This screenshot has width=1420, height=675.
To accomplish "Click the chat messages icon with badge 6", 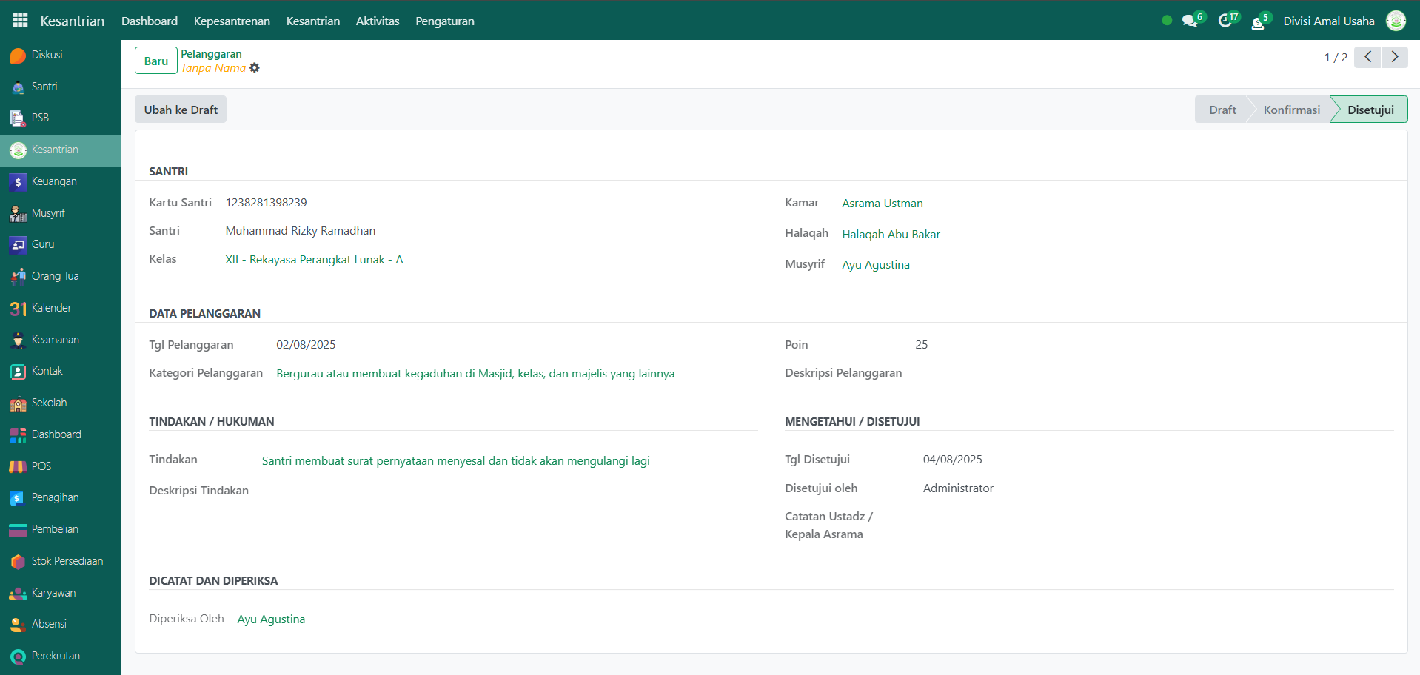I will point(1190,21).
